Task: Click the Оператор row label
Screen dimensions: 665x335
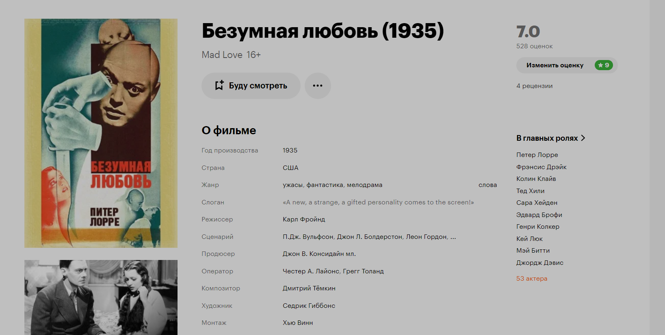Action: pos(217,271)
